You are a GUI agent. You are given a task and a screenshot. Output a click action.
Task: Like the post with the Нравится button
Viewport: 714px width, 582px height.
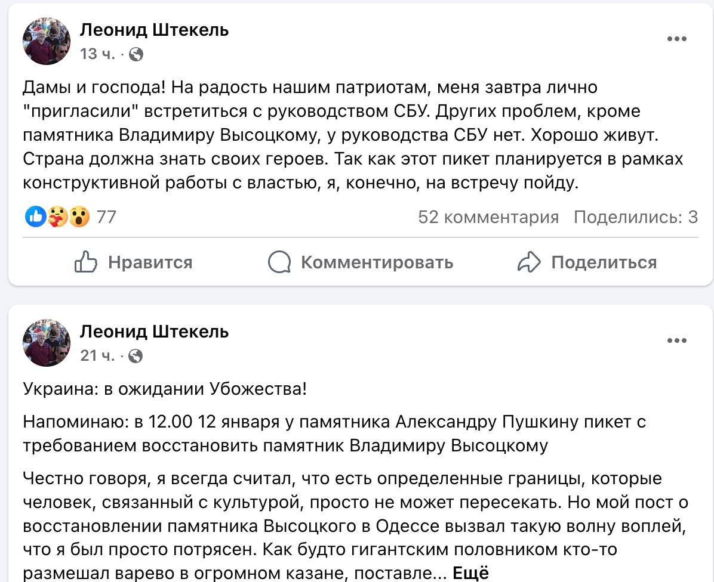tap(133, 262)
